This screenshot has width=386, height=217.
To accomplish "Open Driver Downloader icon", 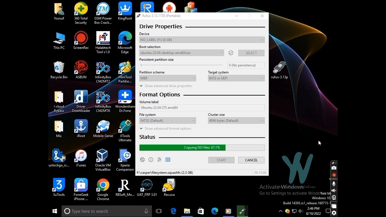I will click(81, 102).
